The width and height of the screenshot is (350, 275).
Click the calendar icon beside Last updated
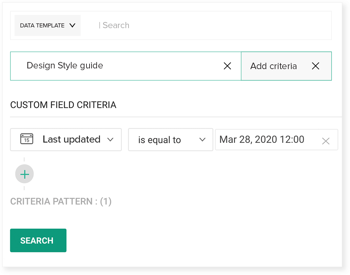[x=26, y=139]
